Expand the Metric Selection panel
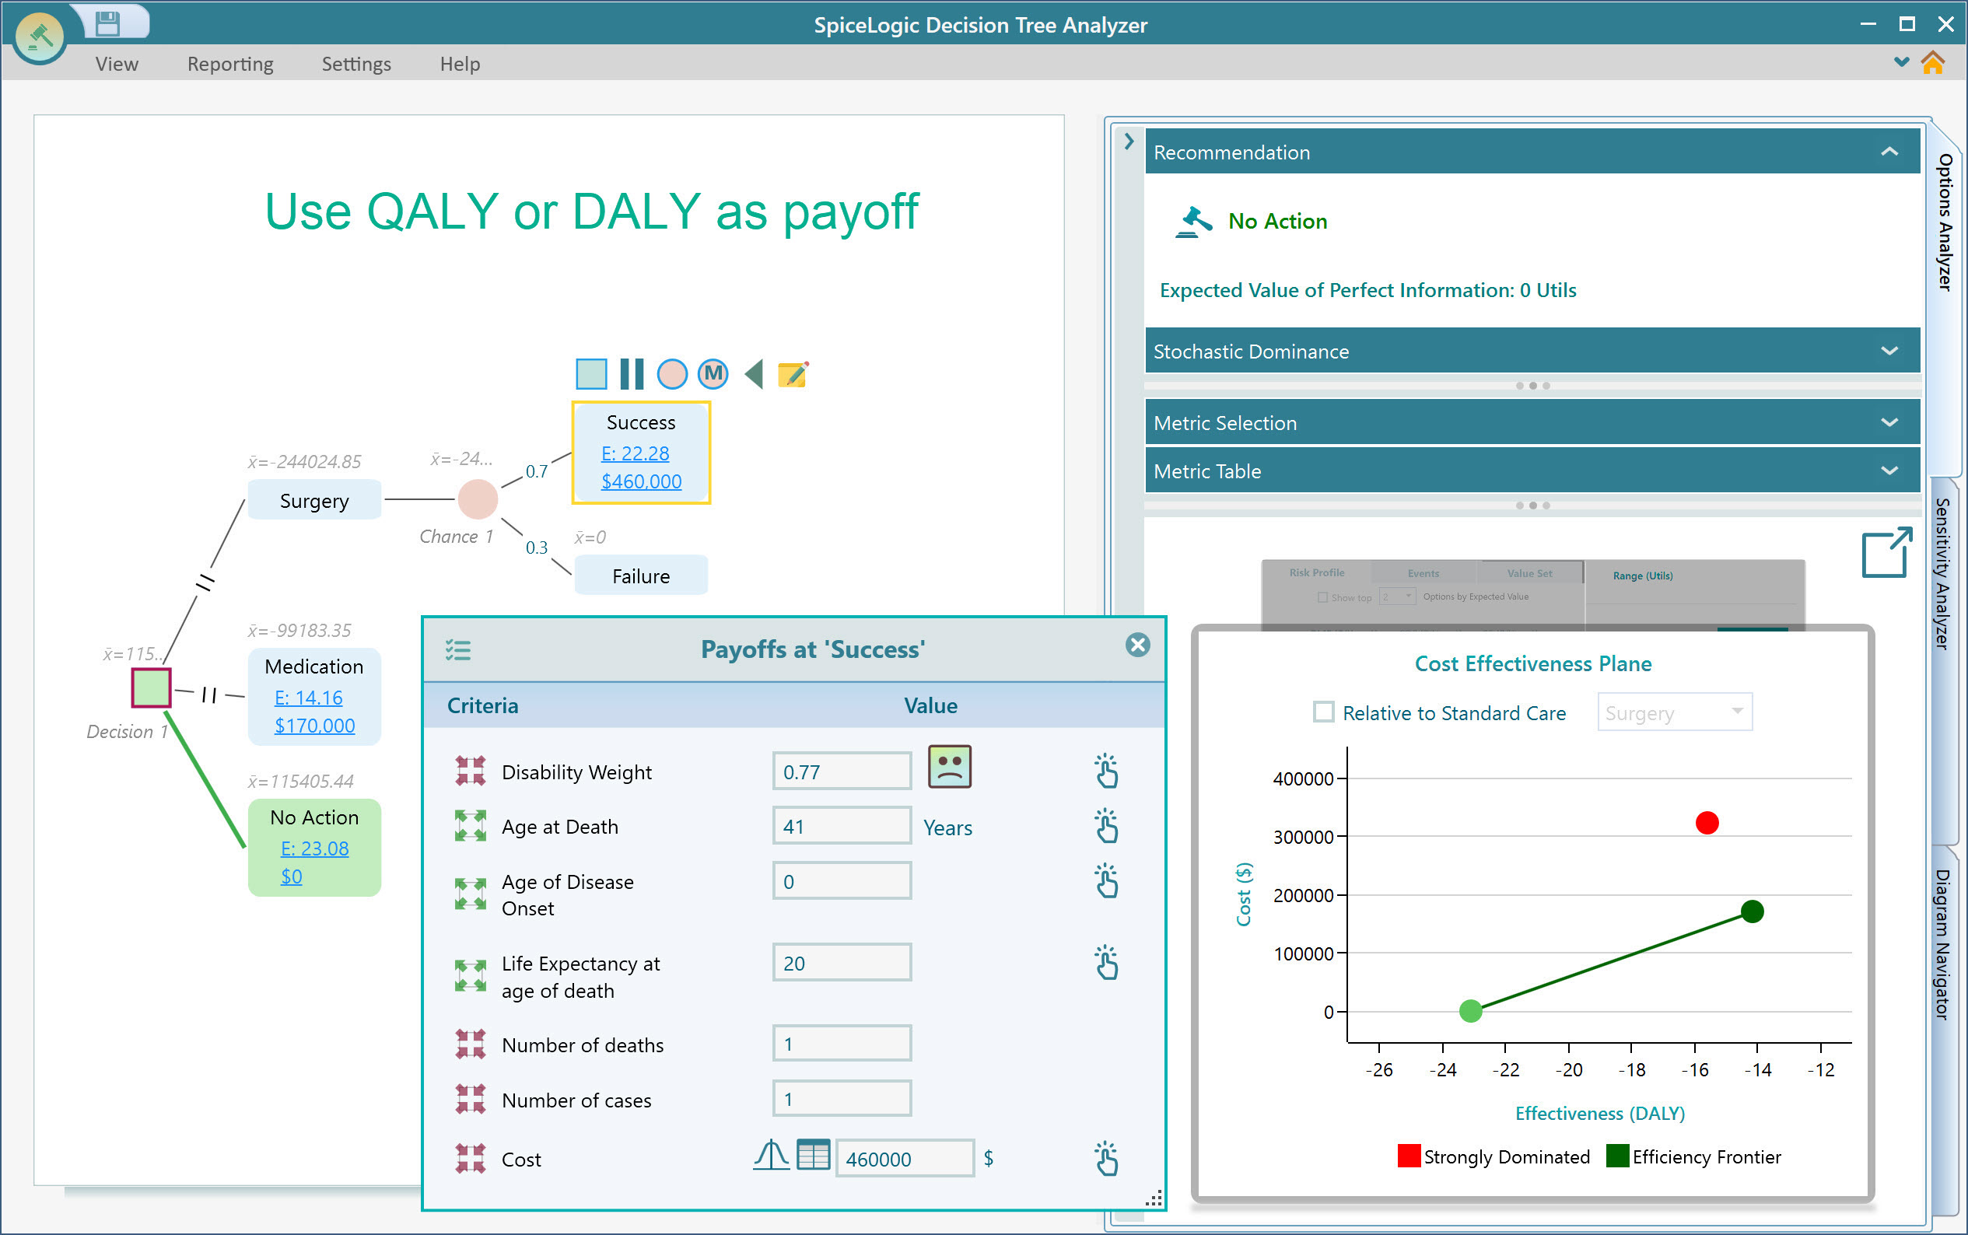Viewport: 1968px width, 1235px height. 1891,422
